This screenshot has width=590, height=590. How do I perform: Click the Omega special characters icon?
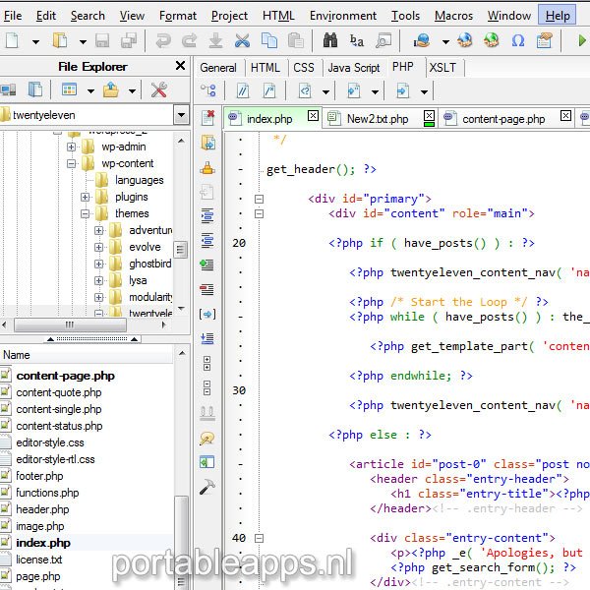point(517,41)
